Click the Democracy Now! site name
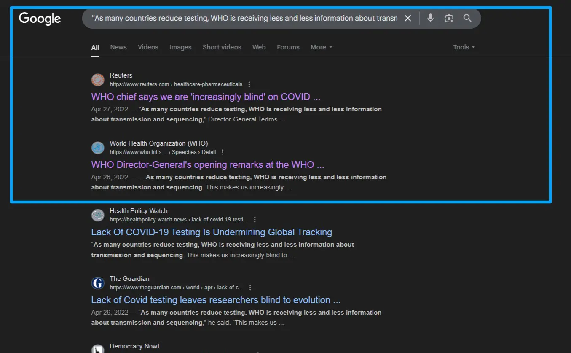Viewport: 571px width, 353px height. pyautogui.click(x=134, y=346)
